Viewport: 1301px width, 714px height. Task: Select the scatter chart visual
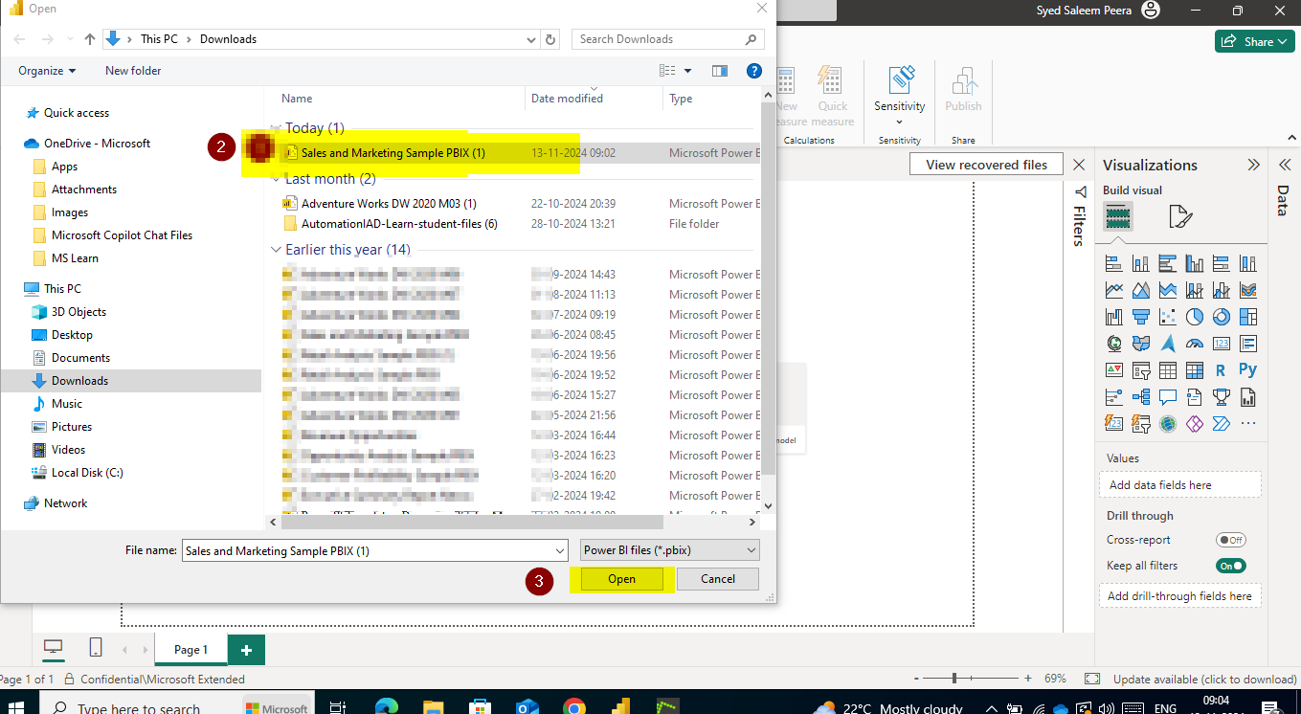[1167, 317]
